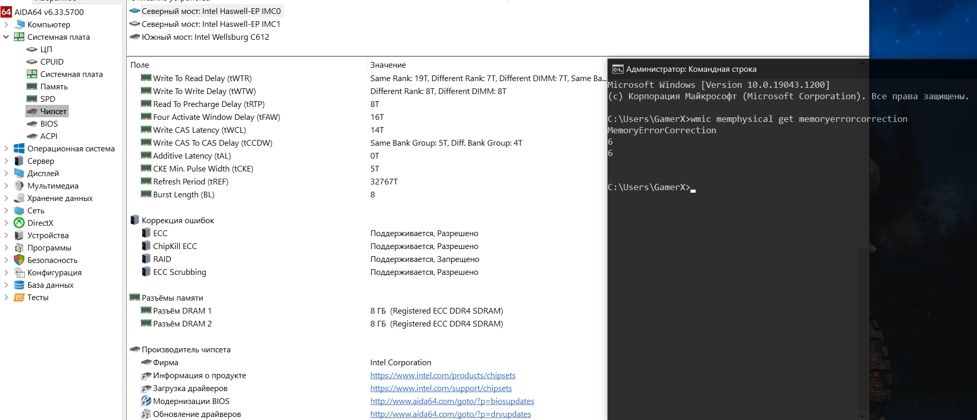
Task: Click the Программы software icon
Action: [19, 247]
